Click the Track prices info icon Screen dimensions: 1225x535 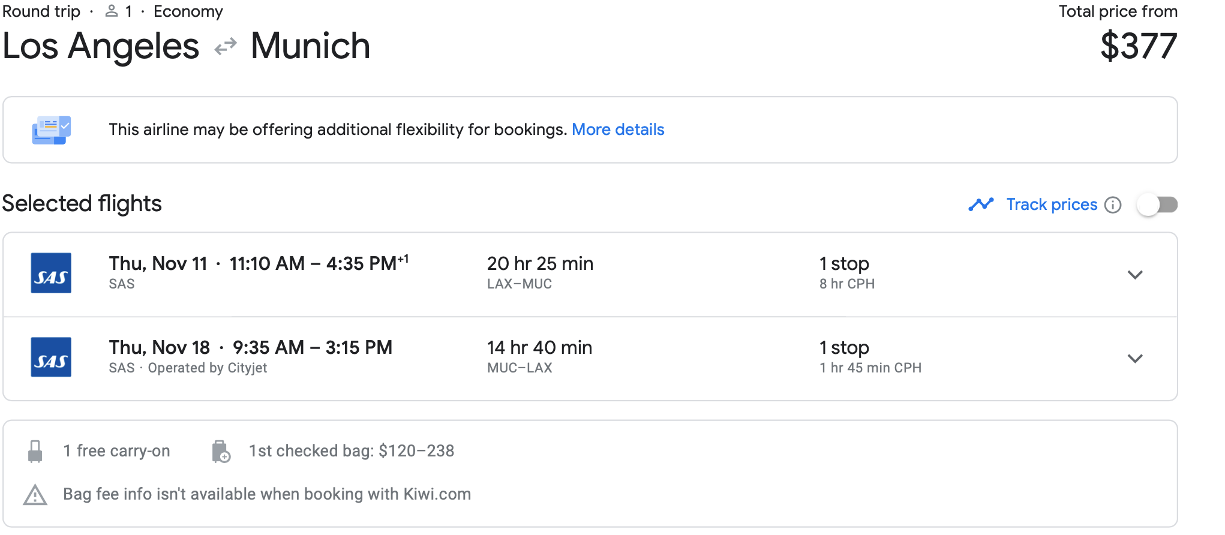(1113, 205)
